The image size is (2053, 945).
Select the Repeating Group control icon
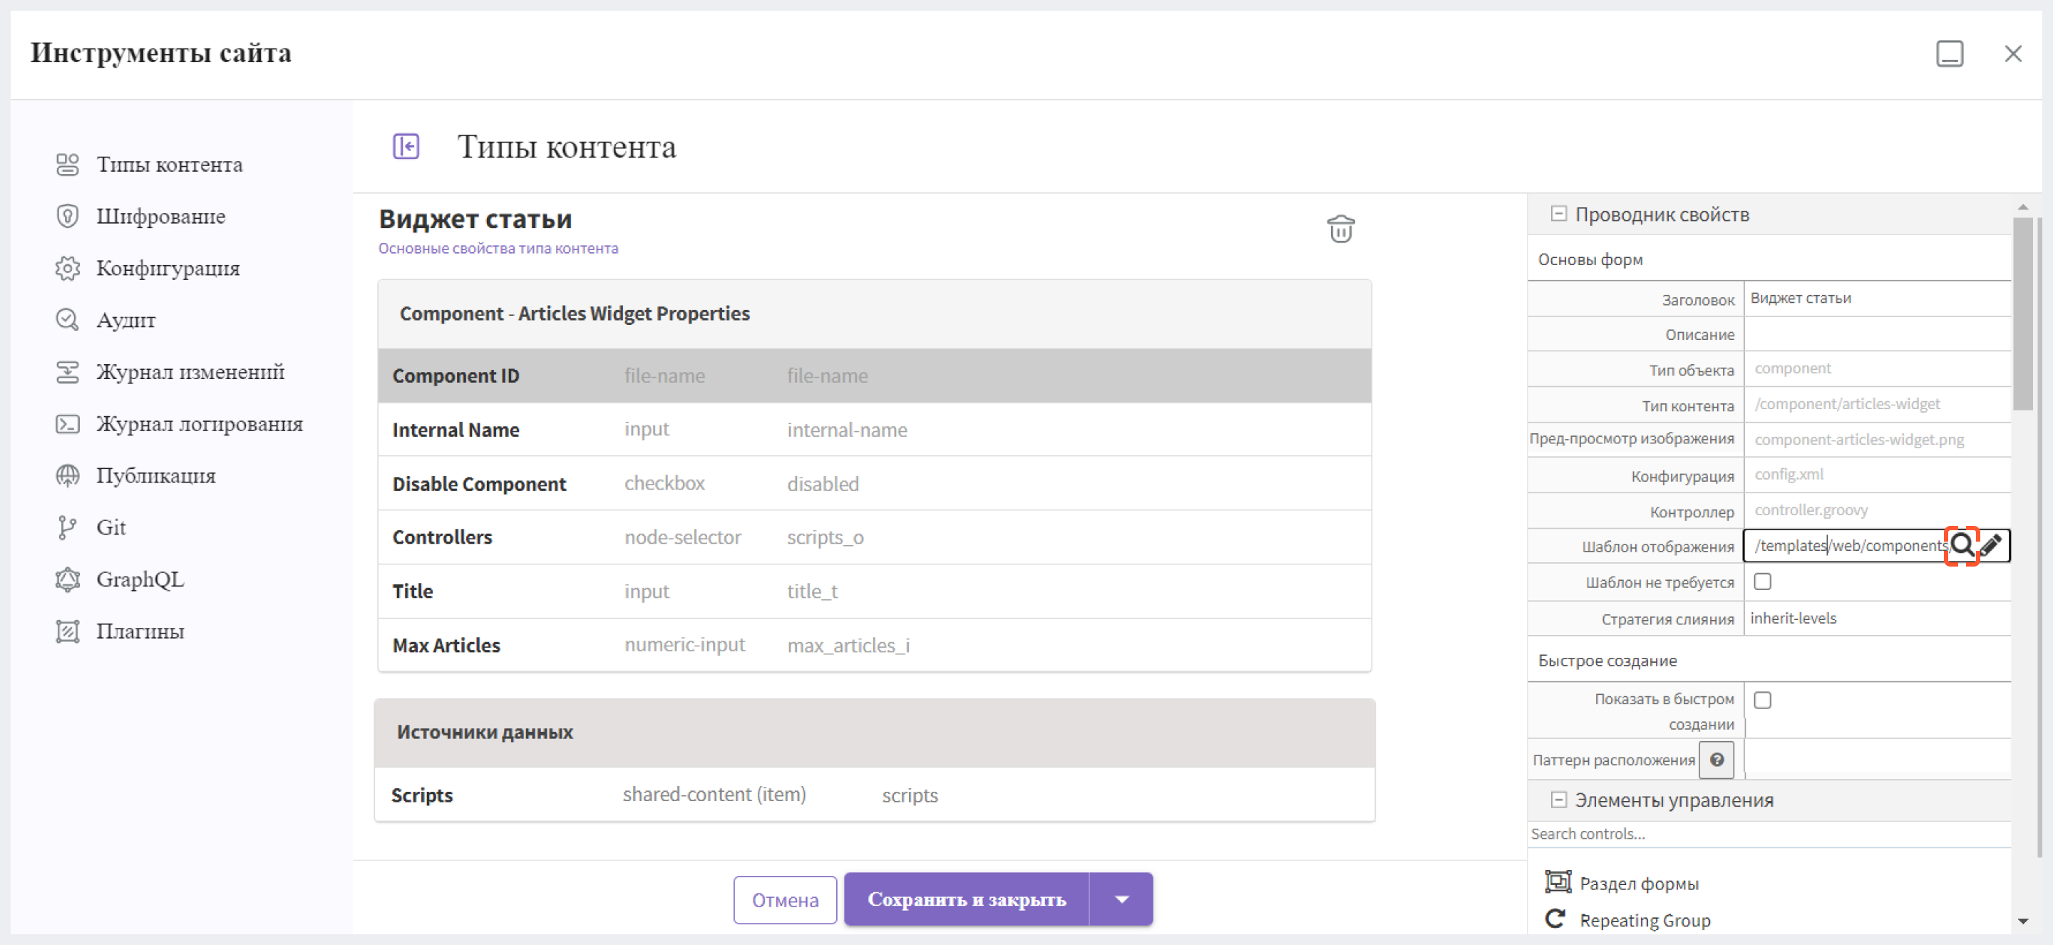(1555, 919)
